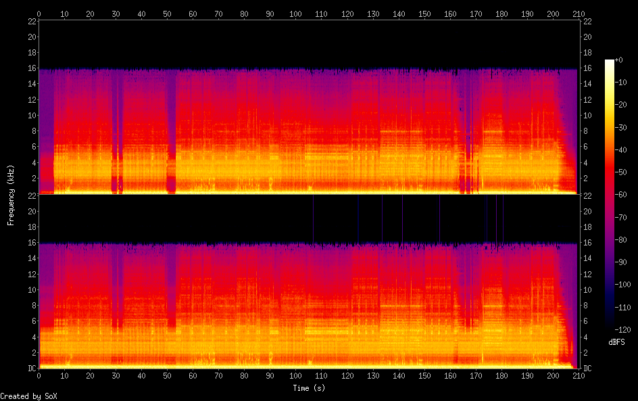638x401 pixels.
Task: Select the "-50" value on the dBFS scale
Action: (x=620, y=172)
